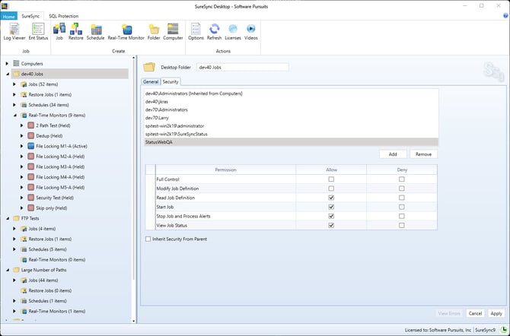The height and width of the screenshot is (336, 510).
Task: Open the Licenses window
Action: click(233, 32)
